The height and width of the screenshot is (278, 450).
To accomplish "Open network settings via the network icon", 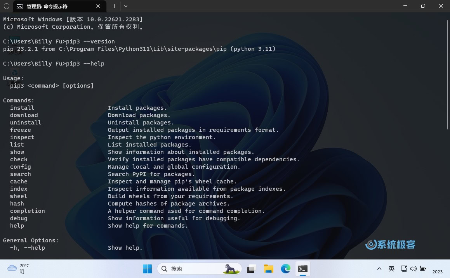I will pyautogui.click(x=403, y=269).
